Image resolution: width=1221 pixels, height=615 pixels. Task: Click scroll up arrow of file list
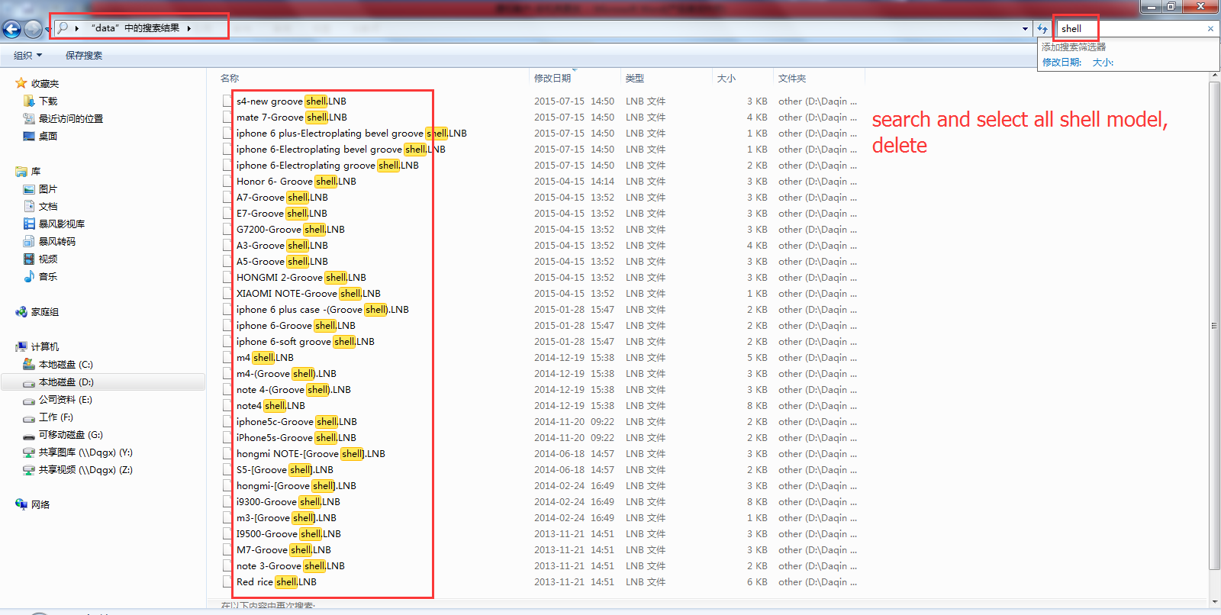1214,75
